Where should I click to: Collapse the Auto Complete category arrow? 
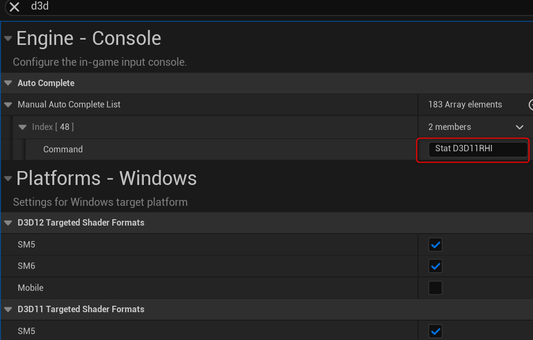(x=8, y=83)
